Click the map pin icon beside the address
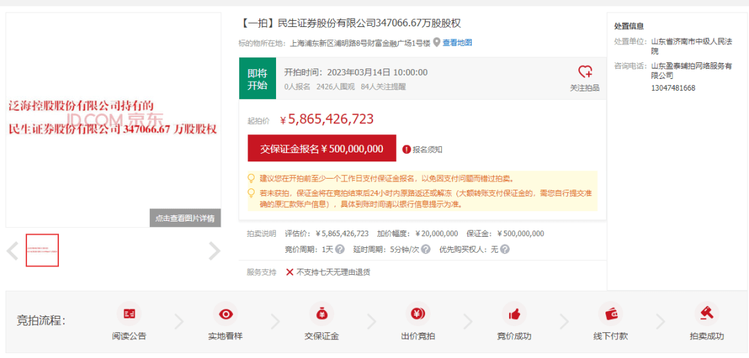The height and width of the screenshot is (358, 749). pos(437,43)
